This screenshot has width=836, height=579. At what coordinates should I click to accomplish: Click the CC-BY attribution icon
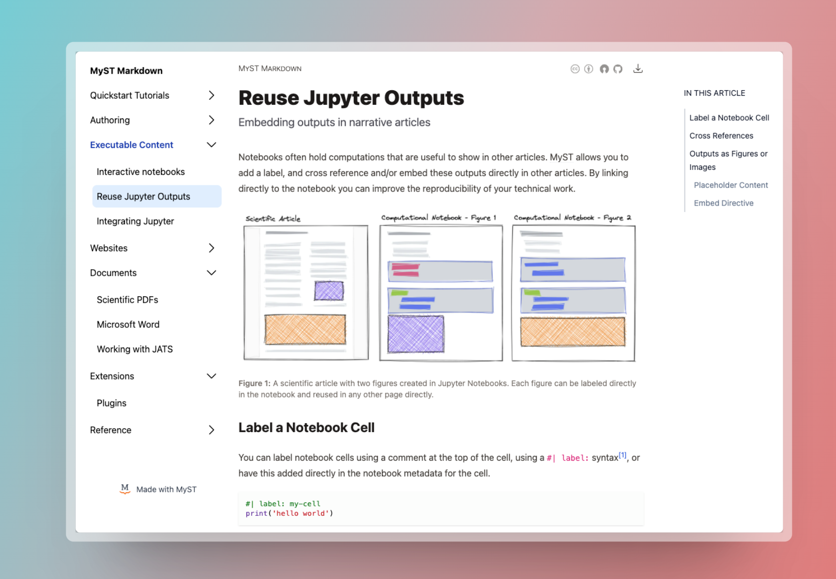[588, 69]
